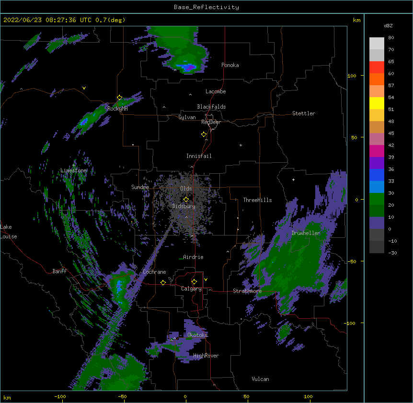Image resolution: width=413 pixels, height=403 pixels.
Task: Select the purple 36-39 dBZ legend swatch
Action: pyautogui.click(x=377, y=163)
